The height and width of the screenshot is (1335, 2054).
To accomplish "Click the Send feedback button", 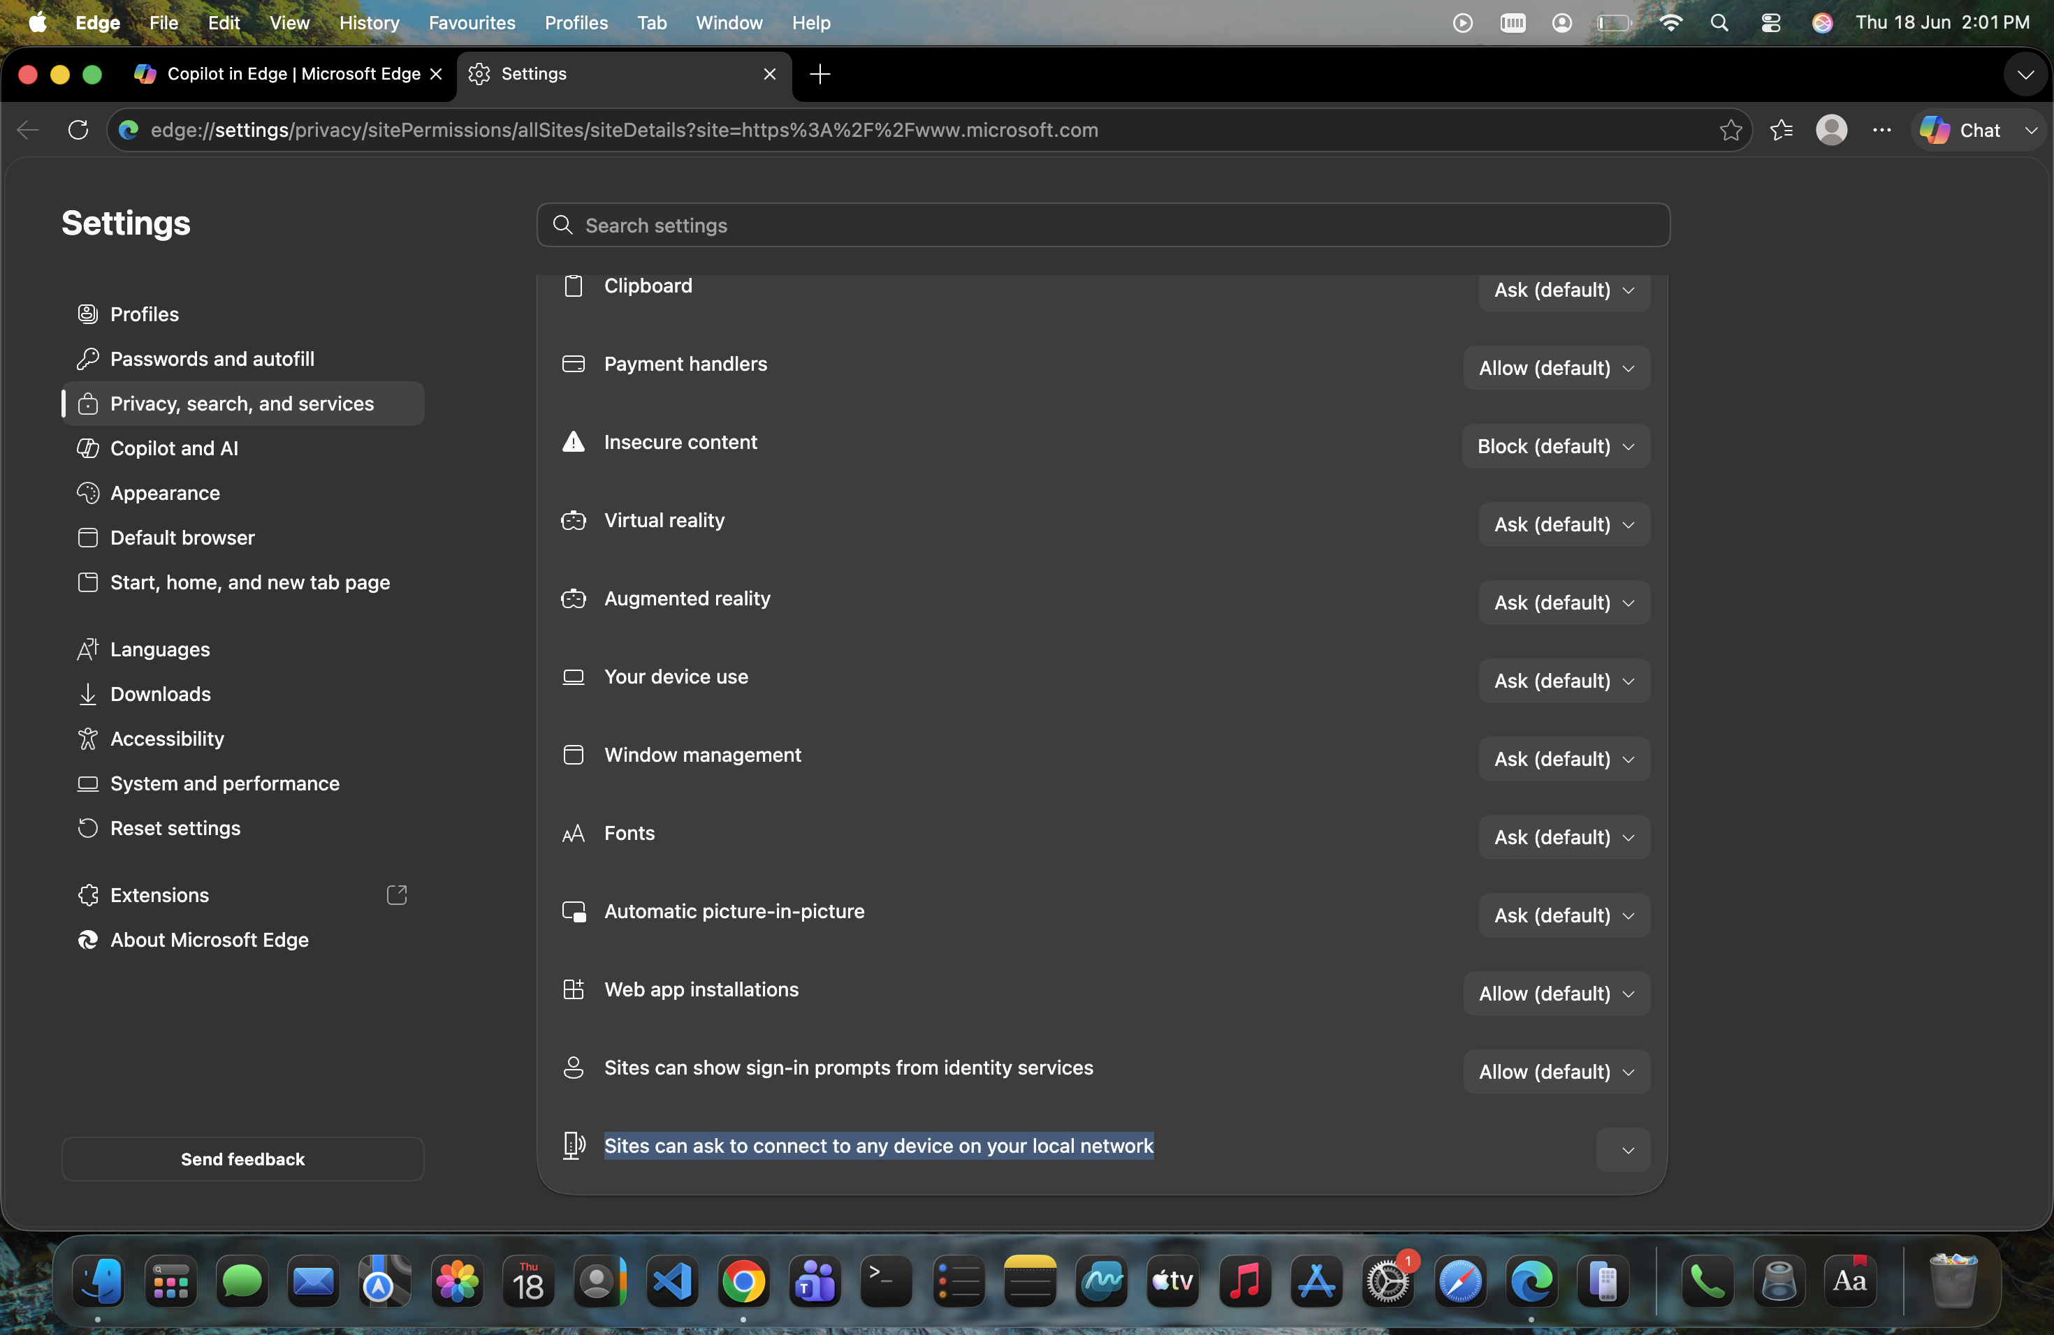I will point(242,1159).
